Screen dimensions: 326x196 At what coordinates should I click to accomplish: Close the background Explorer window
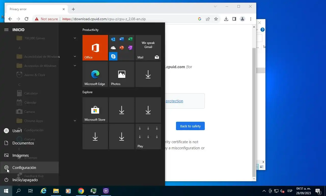(260, 23)
